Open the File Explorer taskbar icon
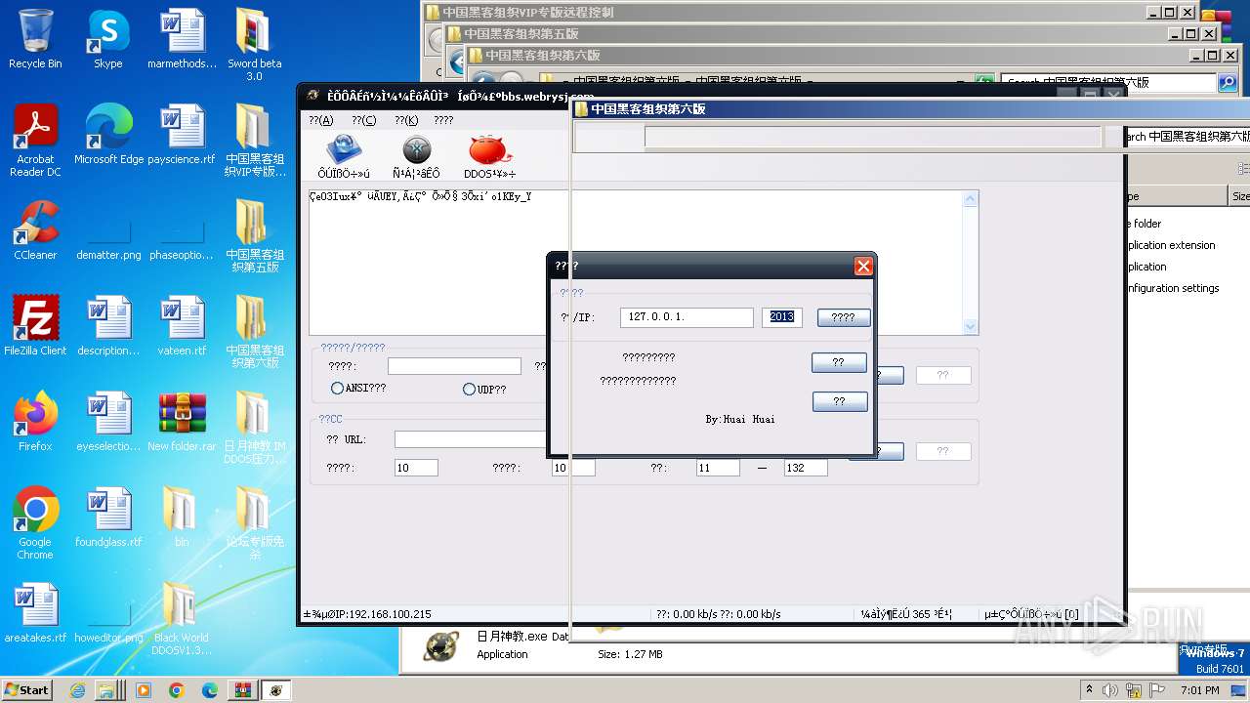Viewport: 1250px width, 703px height. pos(105,690)
